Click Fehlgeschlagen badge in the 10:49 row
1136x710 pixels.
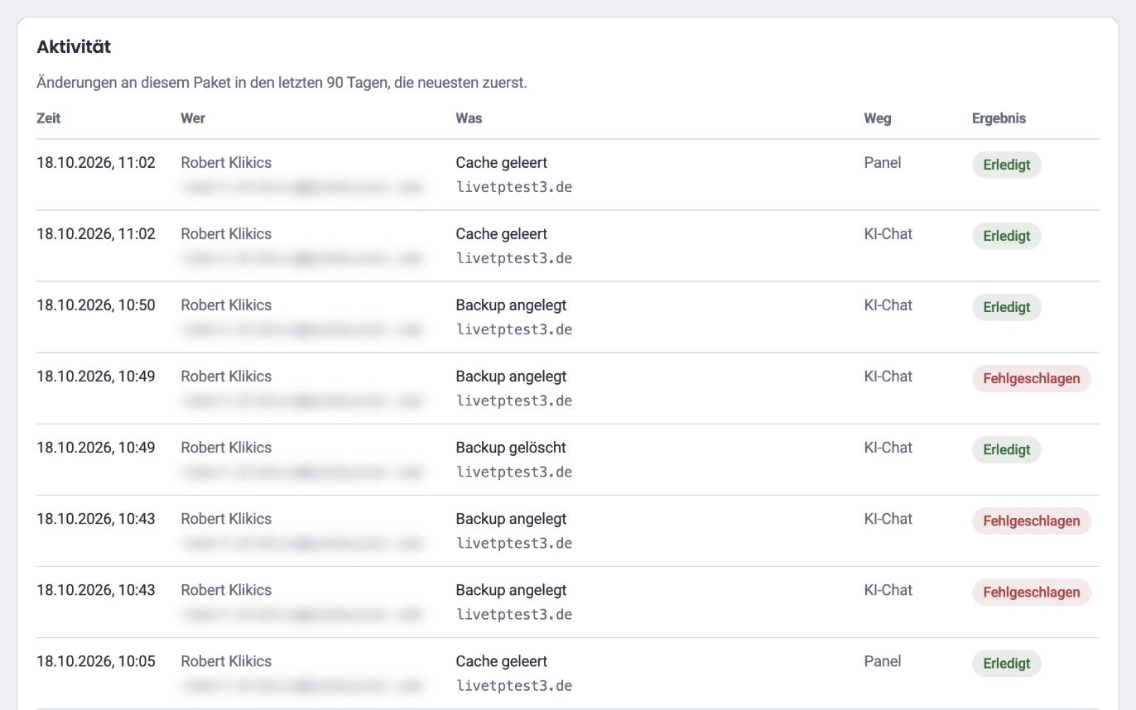point(1032,379)
